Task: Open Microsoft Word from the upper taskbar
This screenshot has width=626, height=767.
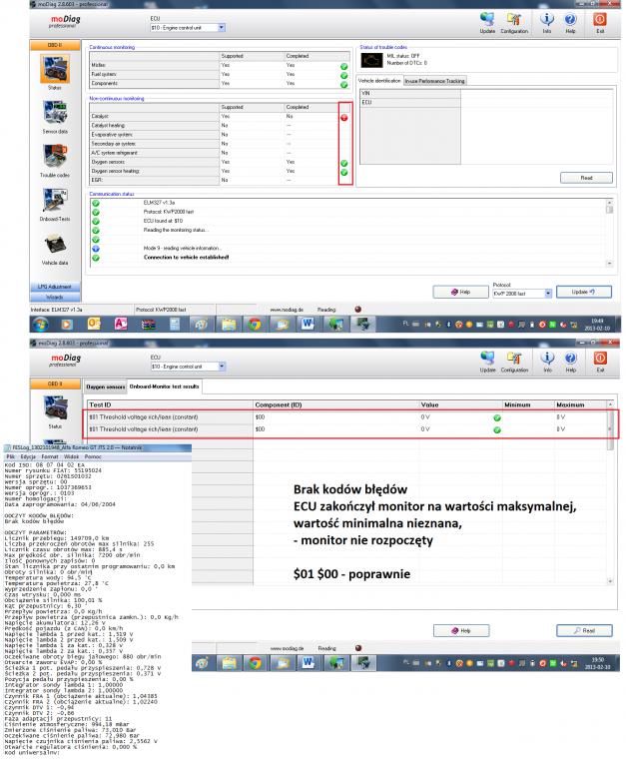Action: 308,324
